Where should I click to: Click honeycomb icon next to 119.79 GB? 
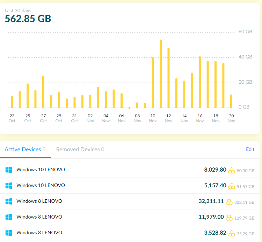click(x=229, y=218)
